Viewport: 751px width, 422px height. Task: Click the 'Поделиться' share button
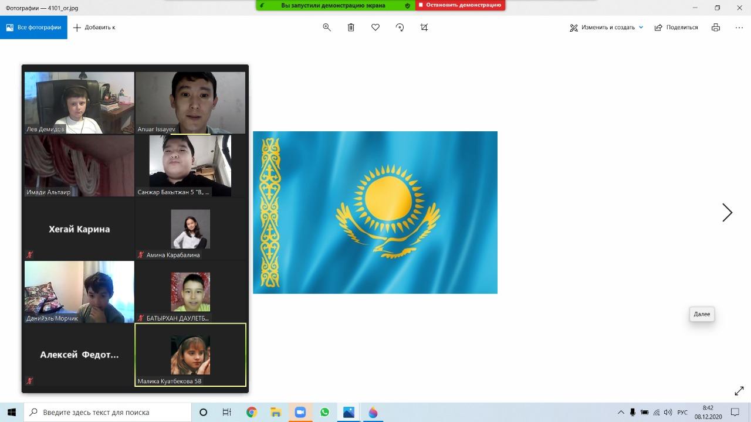coord(676,28)
